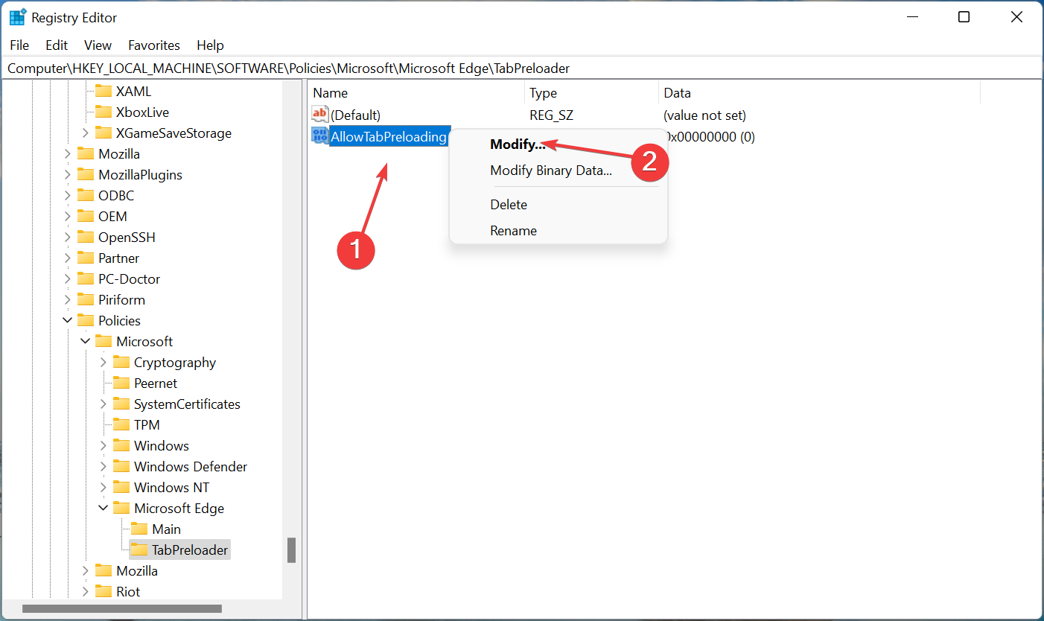Expand the XGameSaveStorage node
The width and height of the screenshot is (1044, 621).
(x=87, y=133)
